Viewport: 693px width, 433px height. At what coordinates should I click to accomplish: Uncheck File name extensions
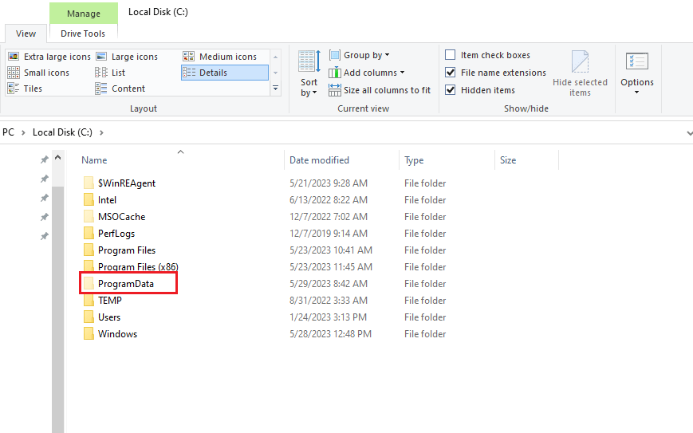click(451, 73)
